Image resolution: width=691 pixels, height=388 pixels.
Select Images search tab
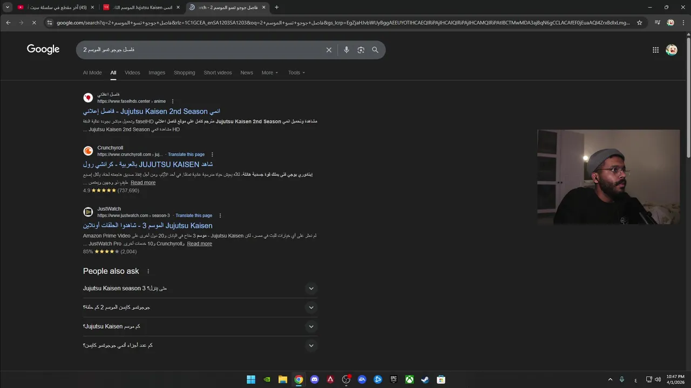point(157,73)
